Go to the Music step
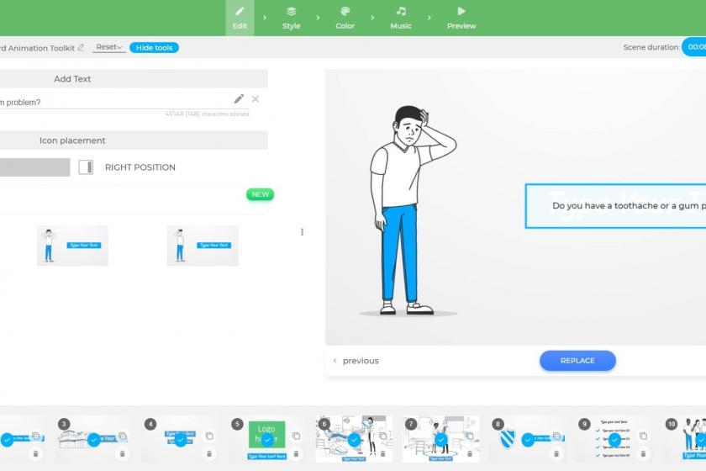Viewport: 706px width, 471px height. coord(401,18)
